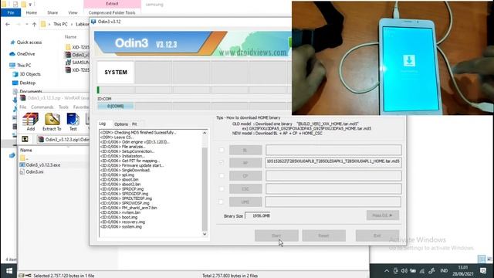This screenshot has height=278, width=494.
Task: Click the WinRAR Extract To icon
Action: point(52,122)
